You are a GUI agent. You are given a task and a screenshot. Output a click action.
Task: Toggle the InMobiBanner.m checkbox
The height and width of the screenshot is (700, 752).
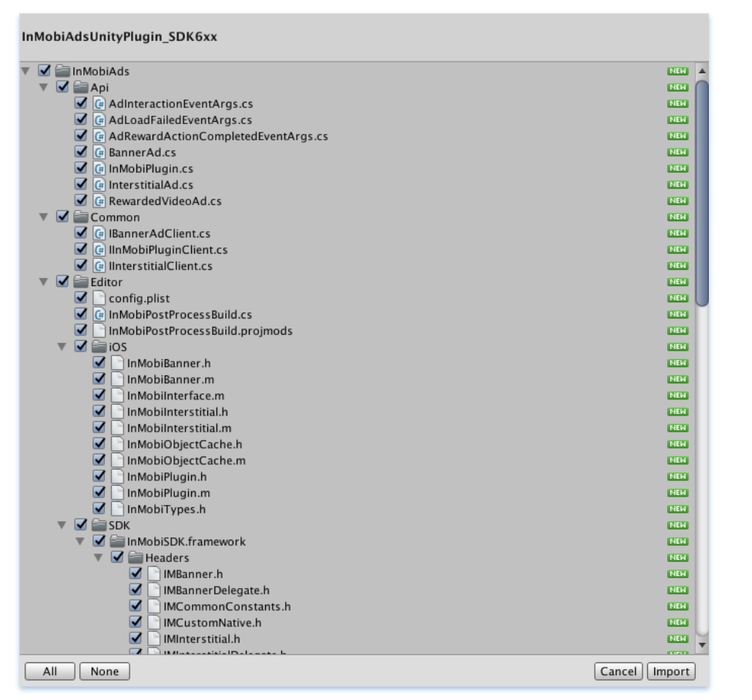99,379
